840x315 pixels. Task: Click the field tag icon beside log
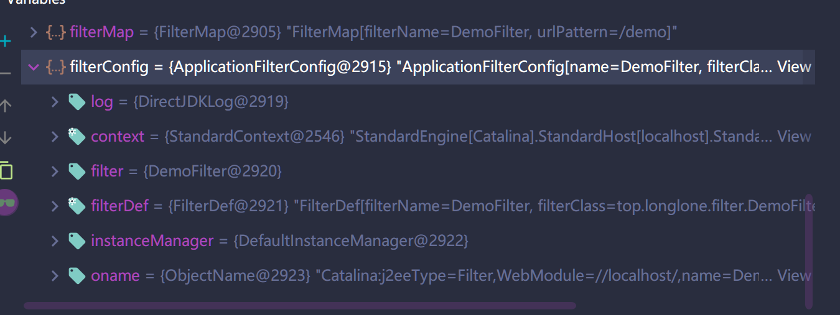(x=77, y=102)
